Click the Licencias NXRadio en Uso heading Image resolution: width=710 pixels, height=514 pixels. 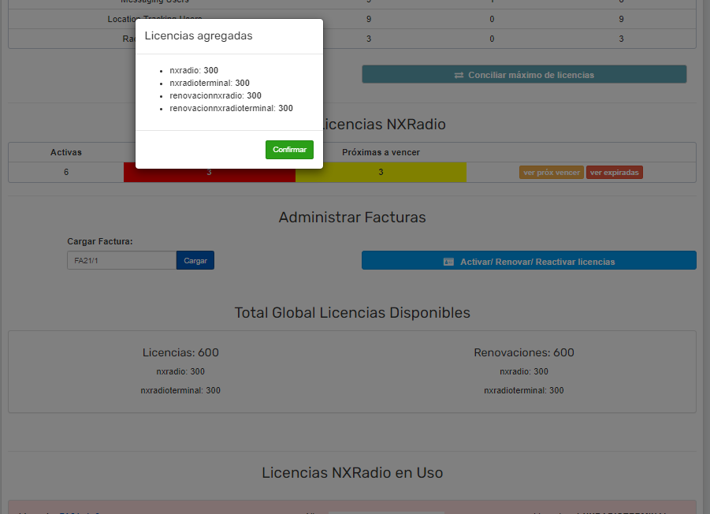click(352, 473)
